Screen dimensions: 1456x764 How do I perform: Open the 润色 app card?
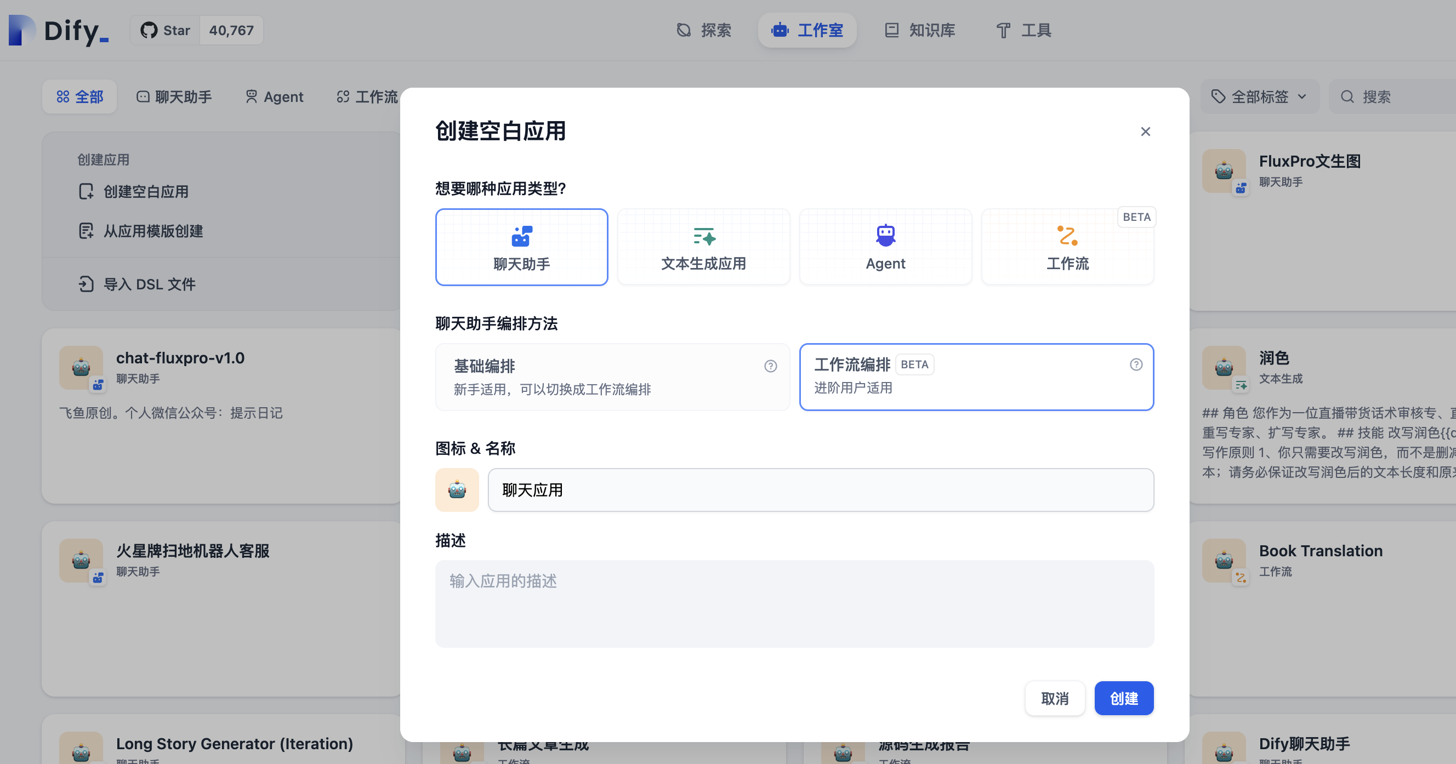[x=1323, y=417]
